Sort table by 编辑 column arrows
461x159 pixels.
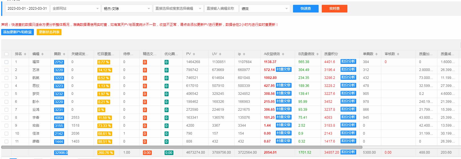tap(42, 54)
